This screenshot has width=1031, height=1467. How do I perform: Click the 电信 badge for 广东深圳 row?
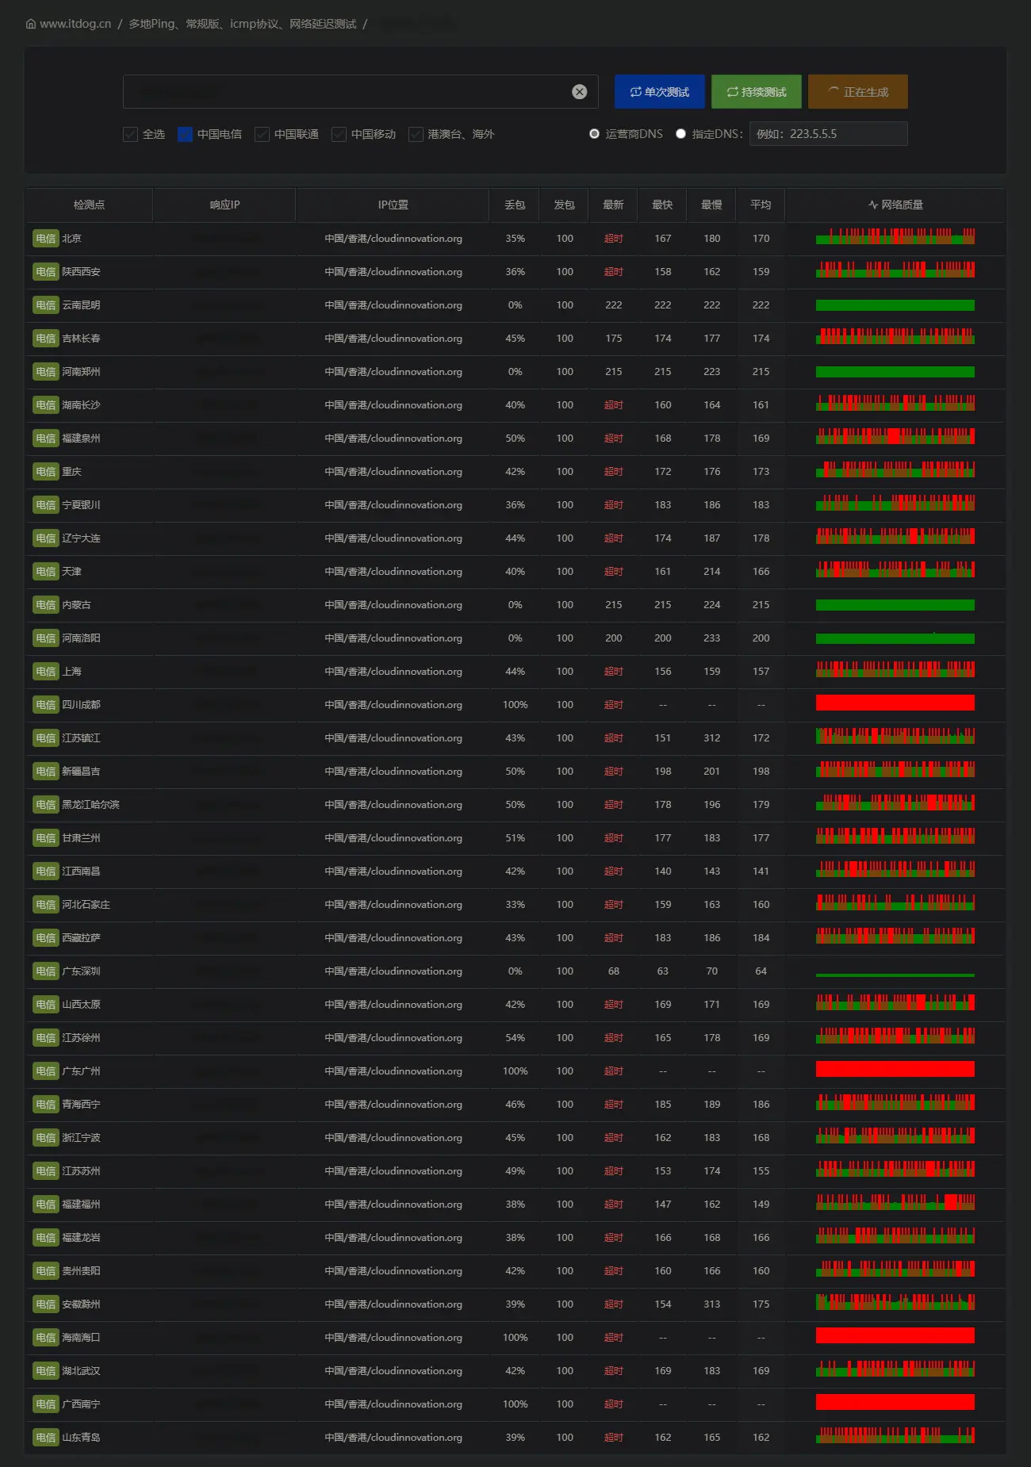pyautogui.click(x=46, y=971)
